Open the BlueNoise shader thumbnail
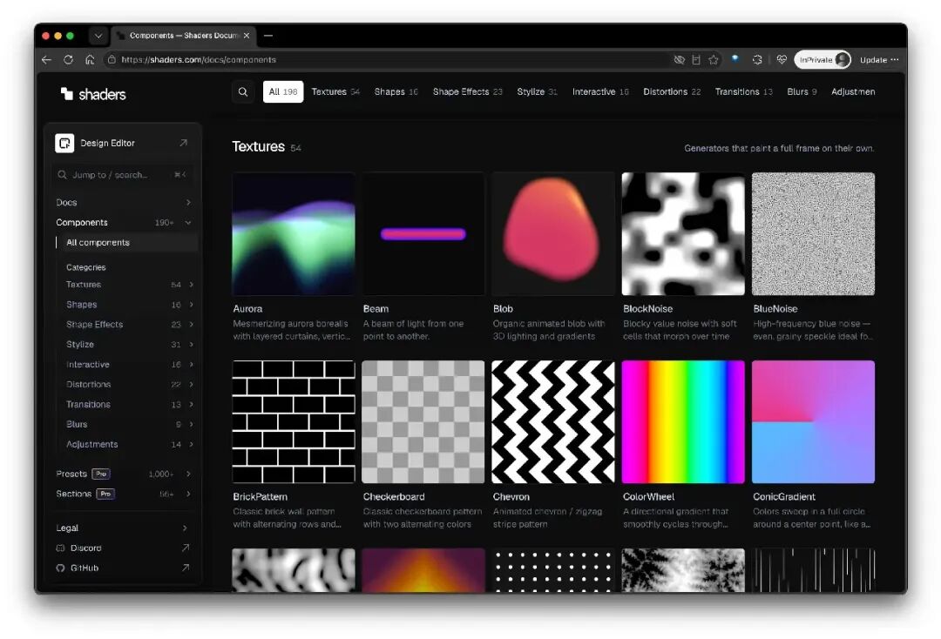 point(813,234)
